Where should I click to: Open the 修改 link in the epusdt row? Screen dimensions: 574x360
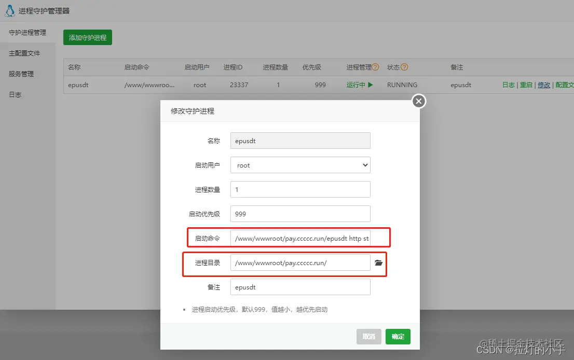[544, 85]
